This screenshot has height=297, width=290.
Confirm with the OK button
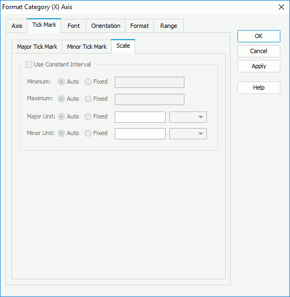pyautogui.click(x=259, y=36)
